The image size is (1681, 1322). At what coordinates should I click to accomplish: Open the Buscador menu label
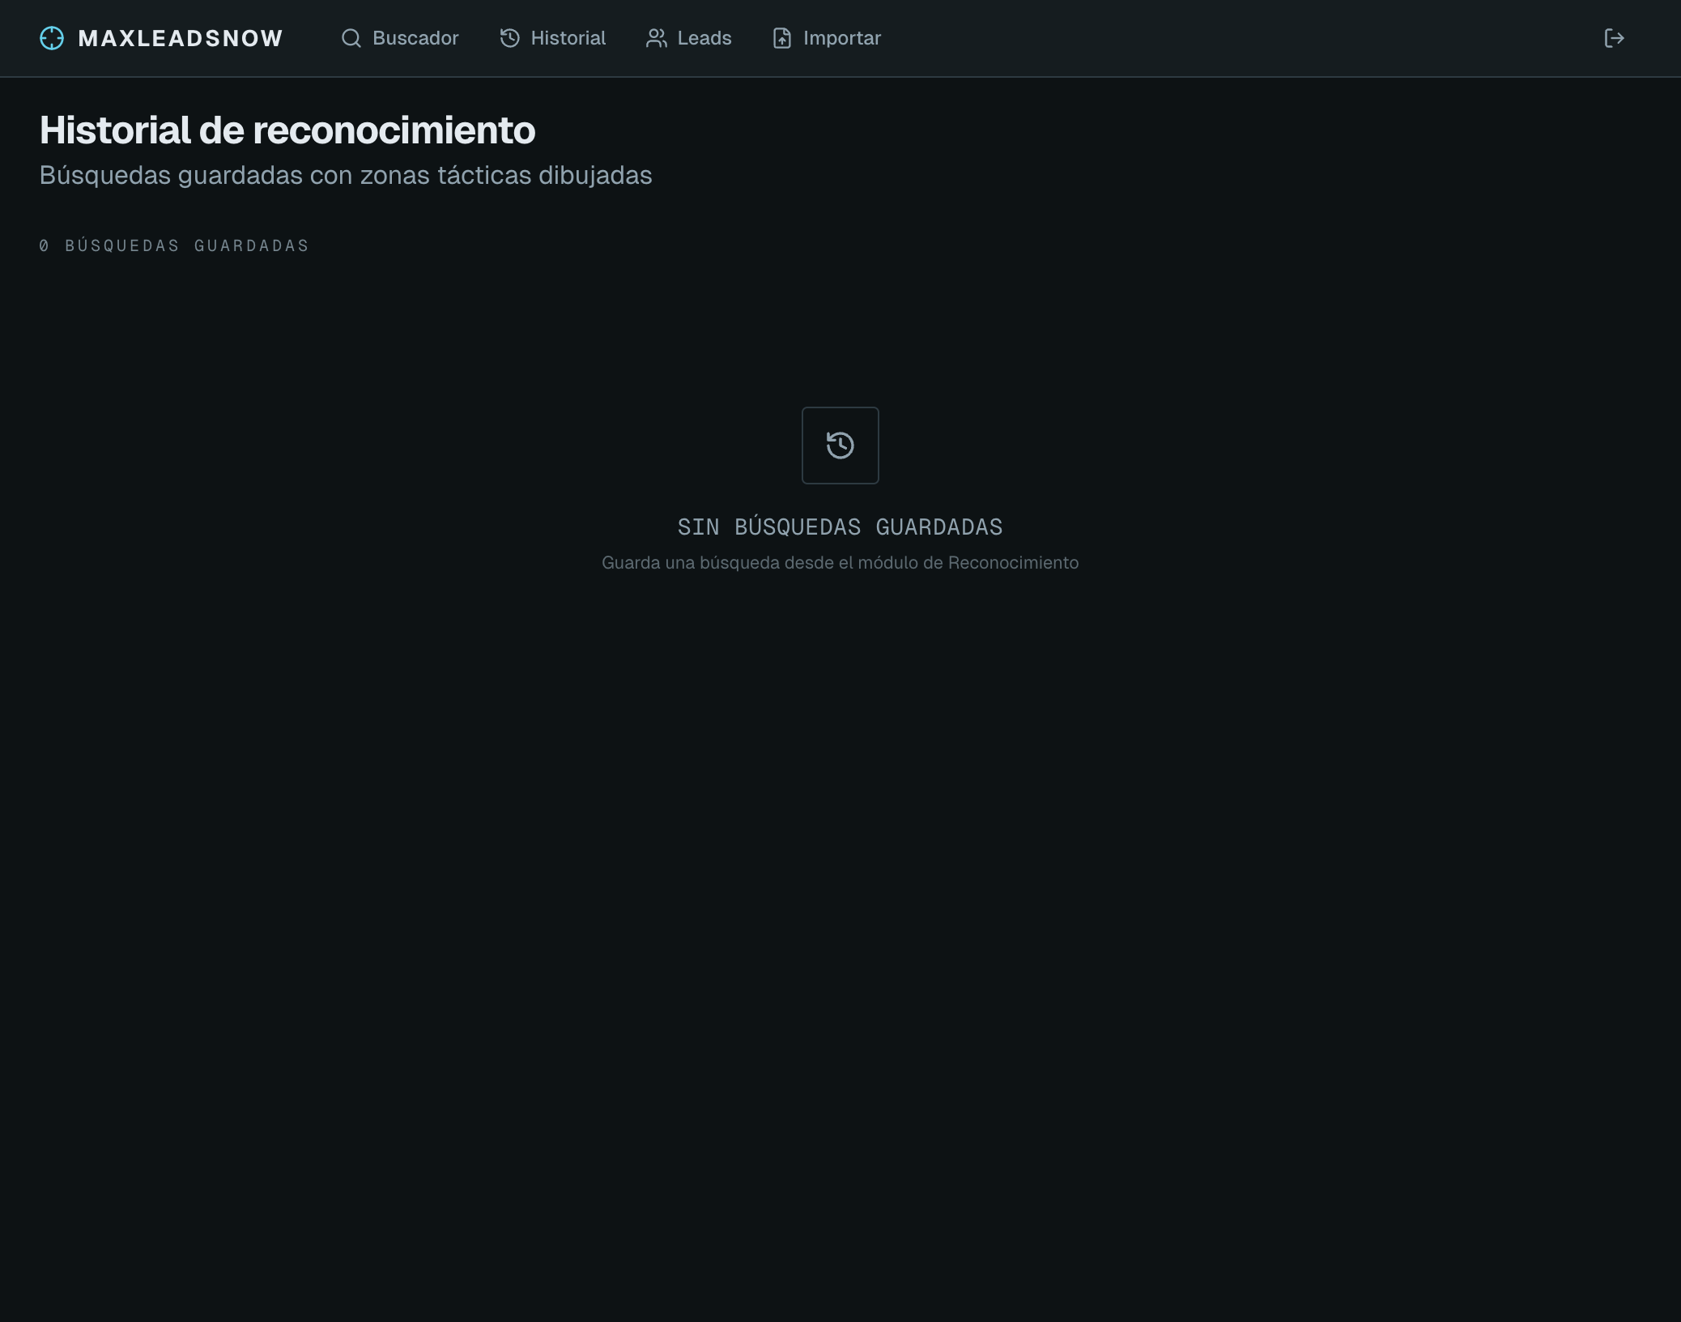point(415,38)
